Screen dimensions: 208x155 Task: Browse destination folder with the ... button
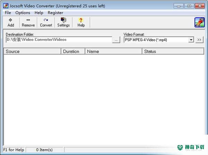(x=116, y=40)
